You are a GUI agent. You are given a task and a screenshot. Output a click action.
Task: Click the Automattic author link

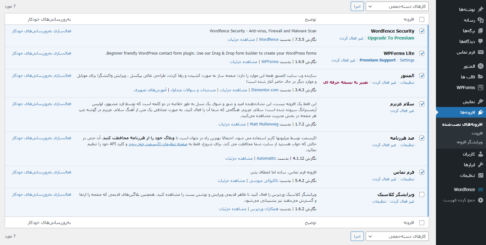pyautogui.click(x=266, y=158)
